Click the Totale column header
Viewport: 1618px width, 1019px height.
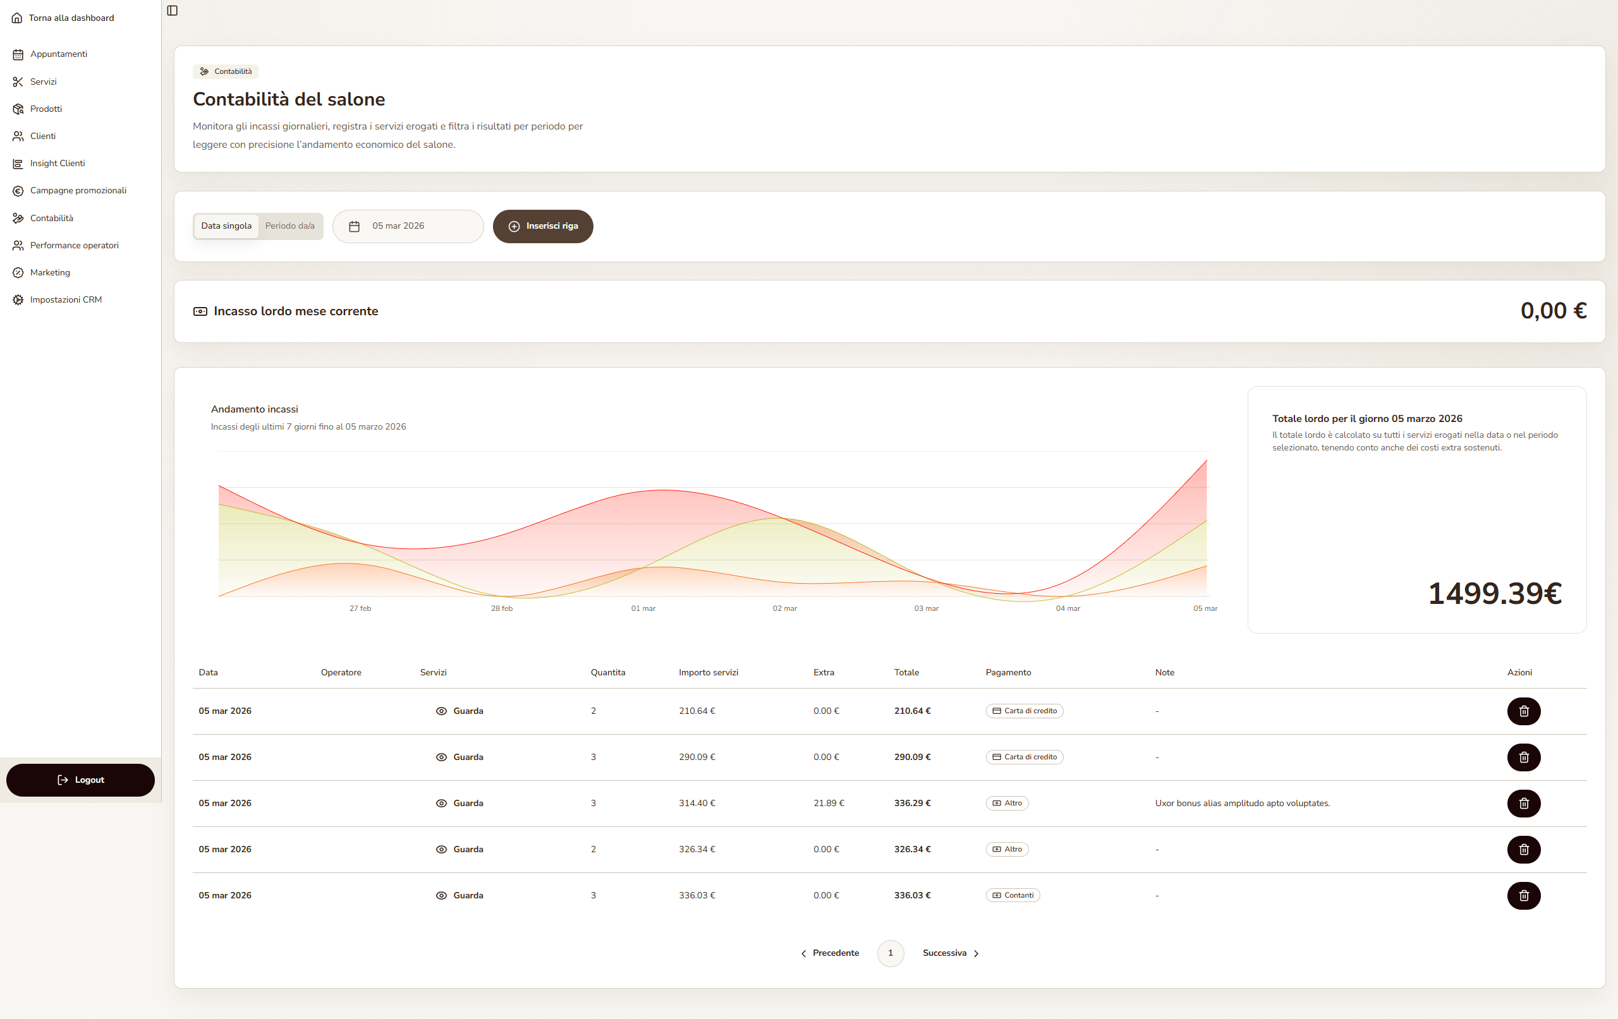(x=906, y=672)
